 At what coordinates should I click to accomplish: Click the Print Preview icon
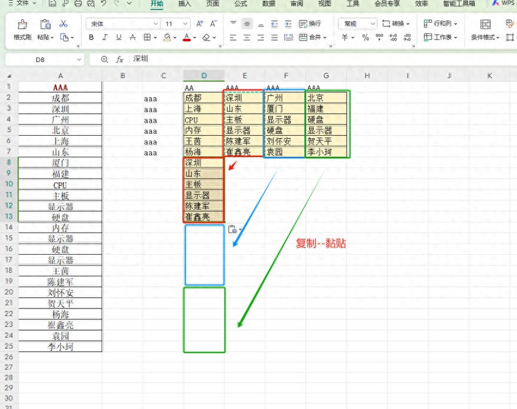[91, 4]
